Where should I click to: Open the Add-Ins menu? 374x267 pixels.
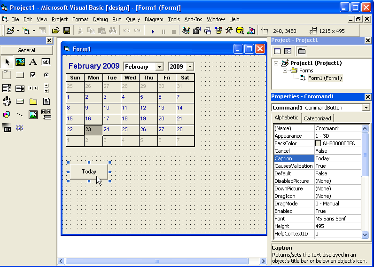[193, 19]
